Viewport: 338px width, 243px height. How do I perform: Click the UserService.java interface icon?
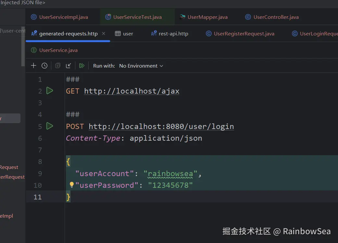[34, 50]
